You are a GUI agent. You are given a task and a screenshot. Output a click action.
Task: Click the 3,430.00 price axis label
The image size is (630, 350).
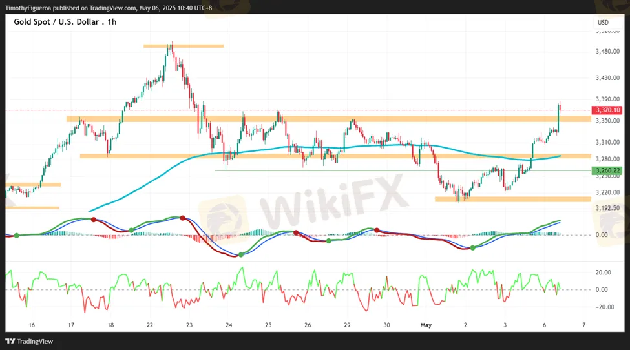click(x=607, y=78)
